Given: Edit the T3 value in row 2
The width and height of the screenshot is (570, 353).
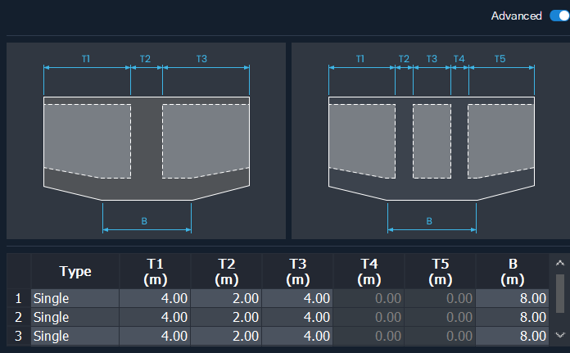Looking at the screenshot, I should click(297, 318).
